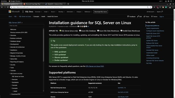Click the first contributor avatar
This screenshot has width=175, height=98.
point(78,26)
